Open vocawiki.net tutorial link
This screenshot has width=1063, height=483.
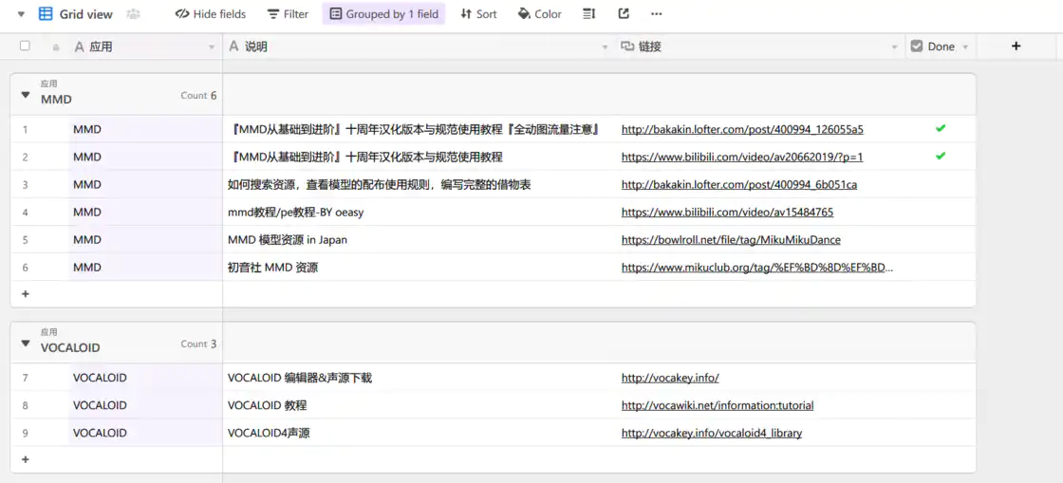(718, 406)
